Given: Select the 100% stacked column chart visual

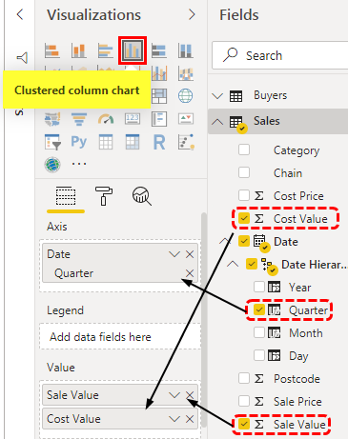Looking at the screenshot, I should click(186, 50).
